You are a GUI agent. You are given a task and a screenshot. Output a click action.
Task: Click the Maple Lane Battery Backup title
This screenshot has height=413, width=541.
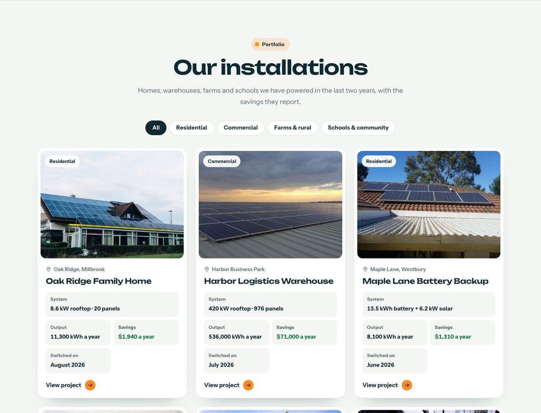click(x=426, y=281)
